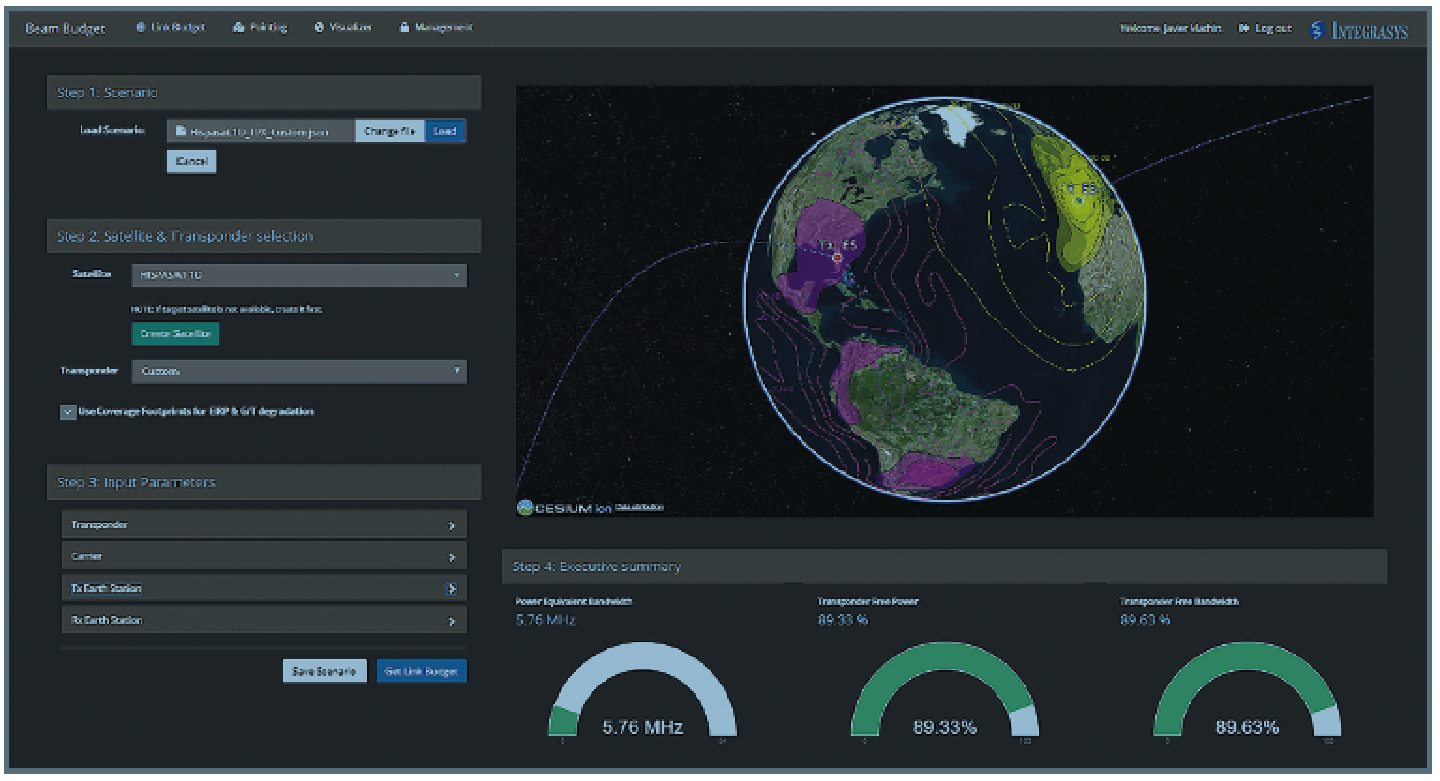
Task: Open the Beam Budget home tab
Action: click(65, 29)
